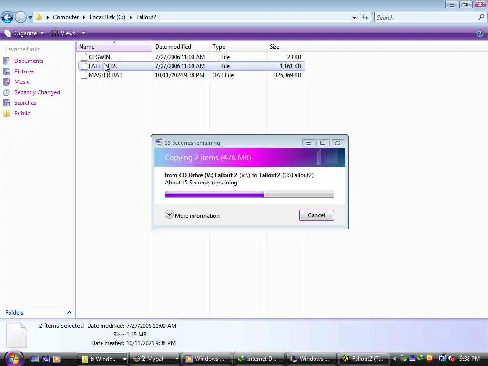
Task: Click the Music folder icon
Action: point(7,82)
